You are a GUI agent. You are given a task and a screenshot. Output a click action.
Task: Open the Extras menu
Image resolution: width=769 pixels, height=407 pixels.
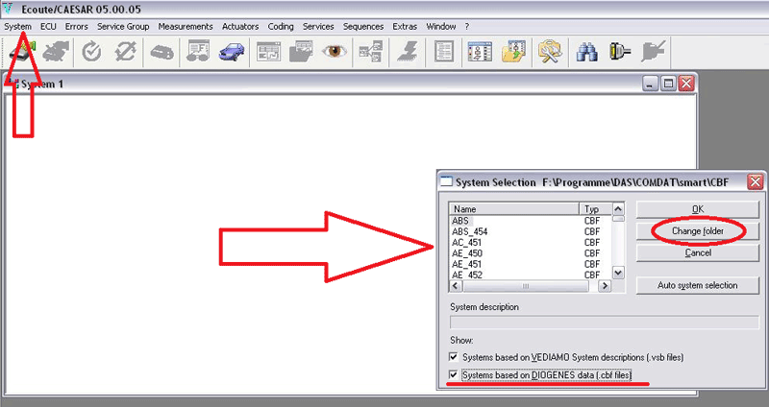(x=405, y=27)
